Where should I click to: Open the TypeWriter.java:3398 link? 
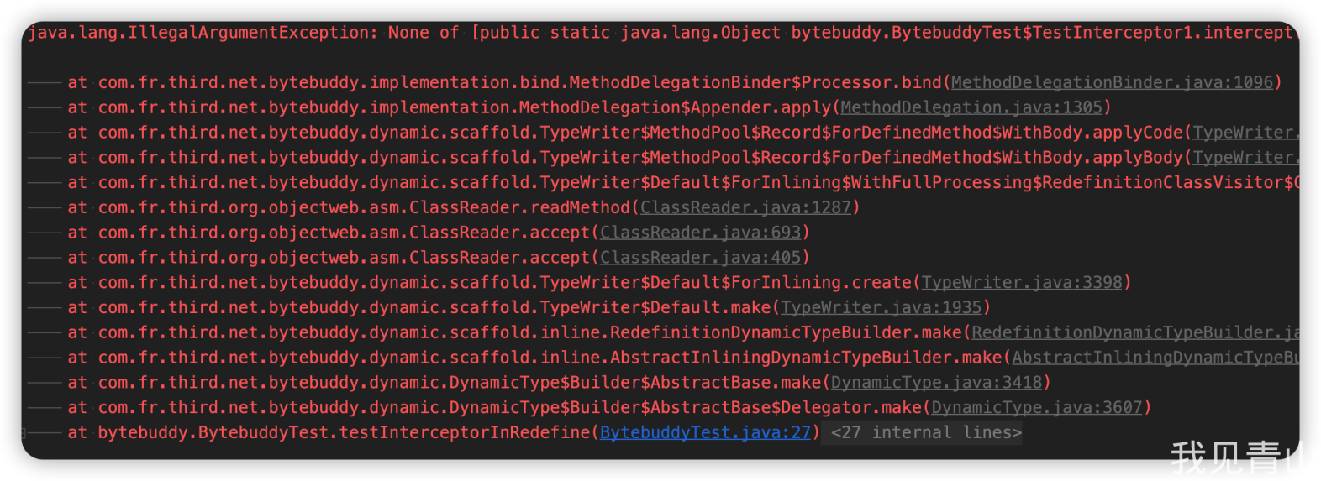pyautogui.click(x=1021, y=283)
